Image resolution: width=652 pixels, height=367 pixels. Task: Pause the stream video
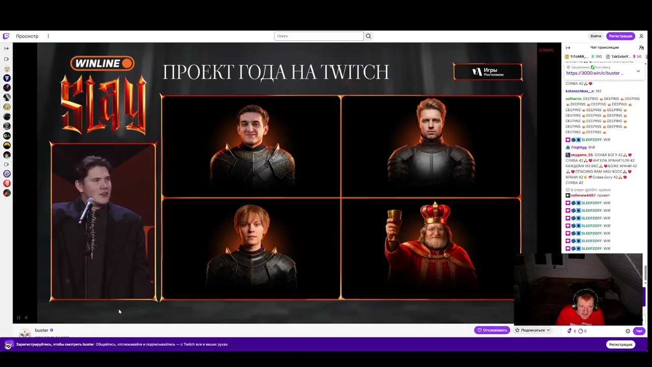coord(19,318)
